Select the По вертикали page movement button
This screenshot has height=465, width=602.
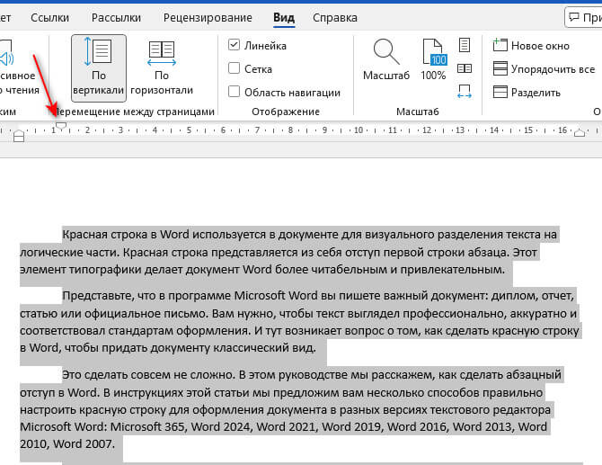click(x=98, y=67)
